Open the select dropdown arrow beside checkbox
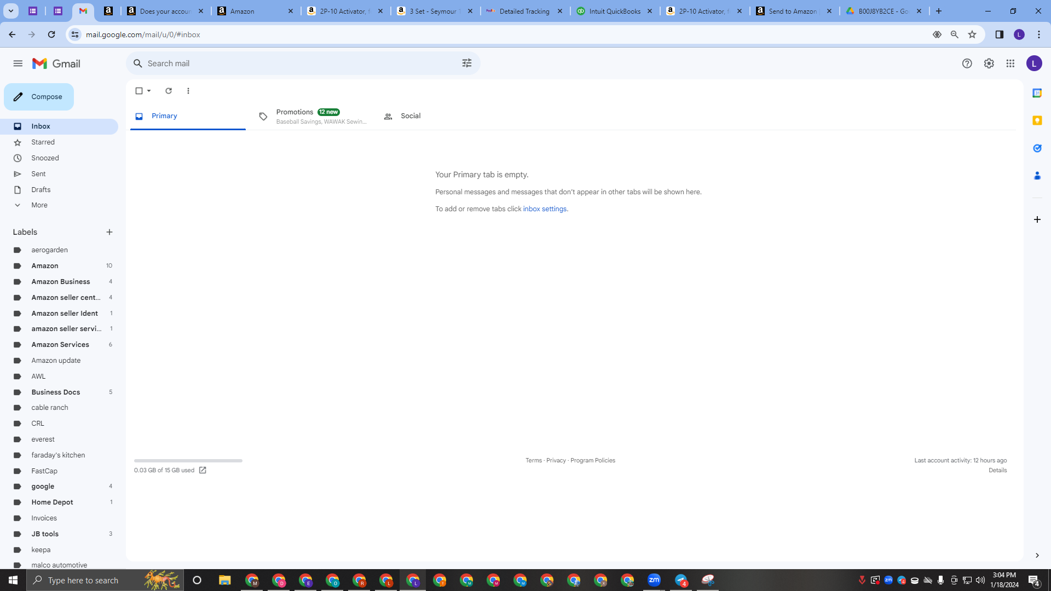Viewport: 1051px width, 591px height. (149, 91)
